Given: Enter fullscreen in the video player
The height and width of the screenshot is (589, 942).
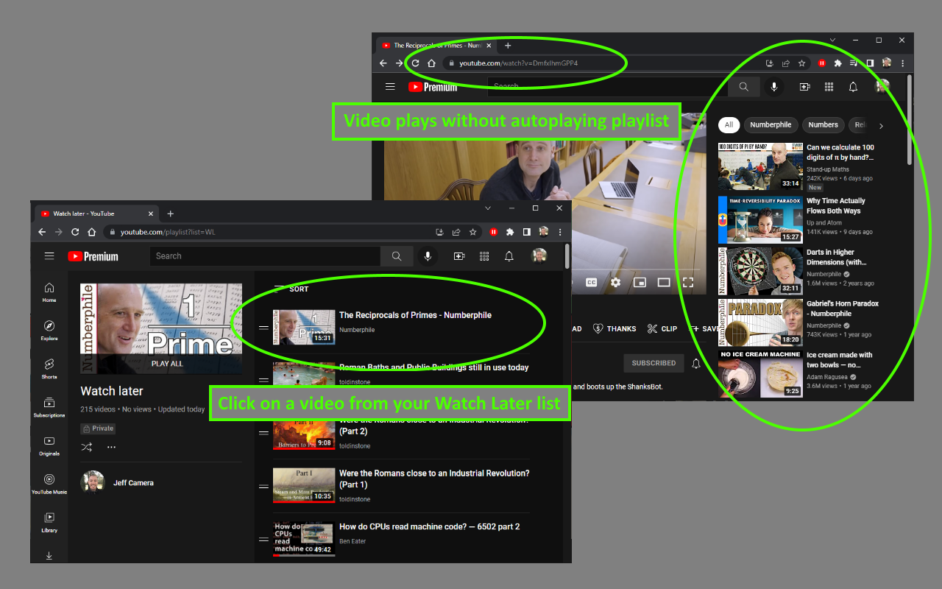Looking at the screenshot, I should [688, 282].
